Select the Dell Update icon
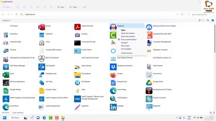This screenshot has width=216, height=121. pyautogui.click(x=42, y=67)
